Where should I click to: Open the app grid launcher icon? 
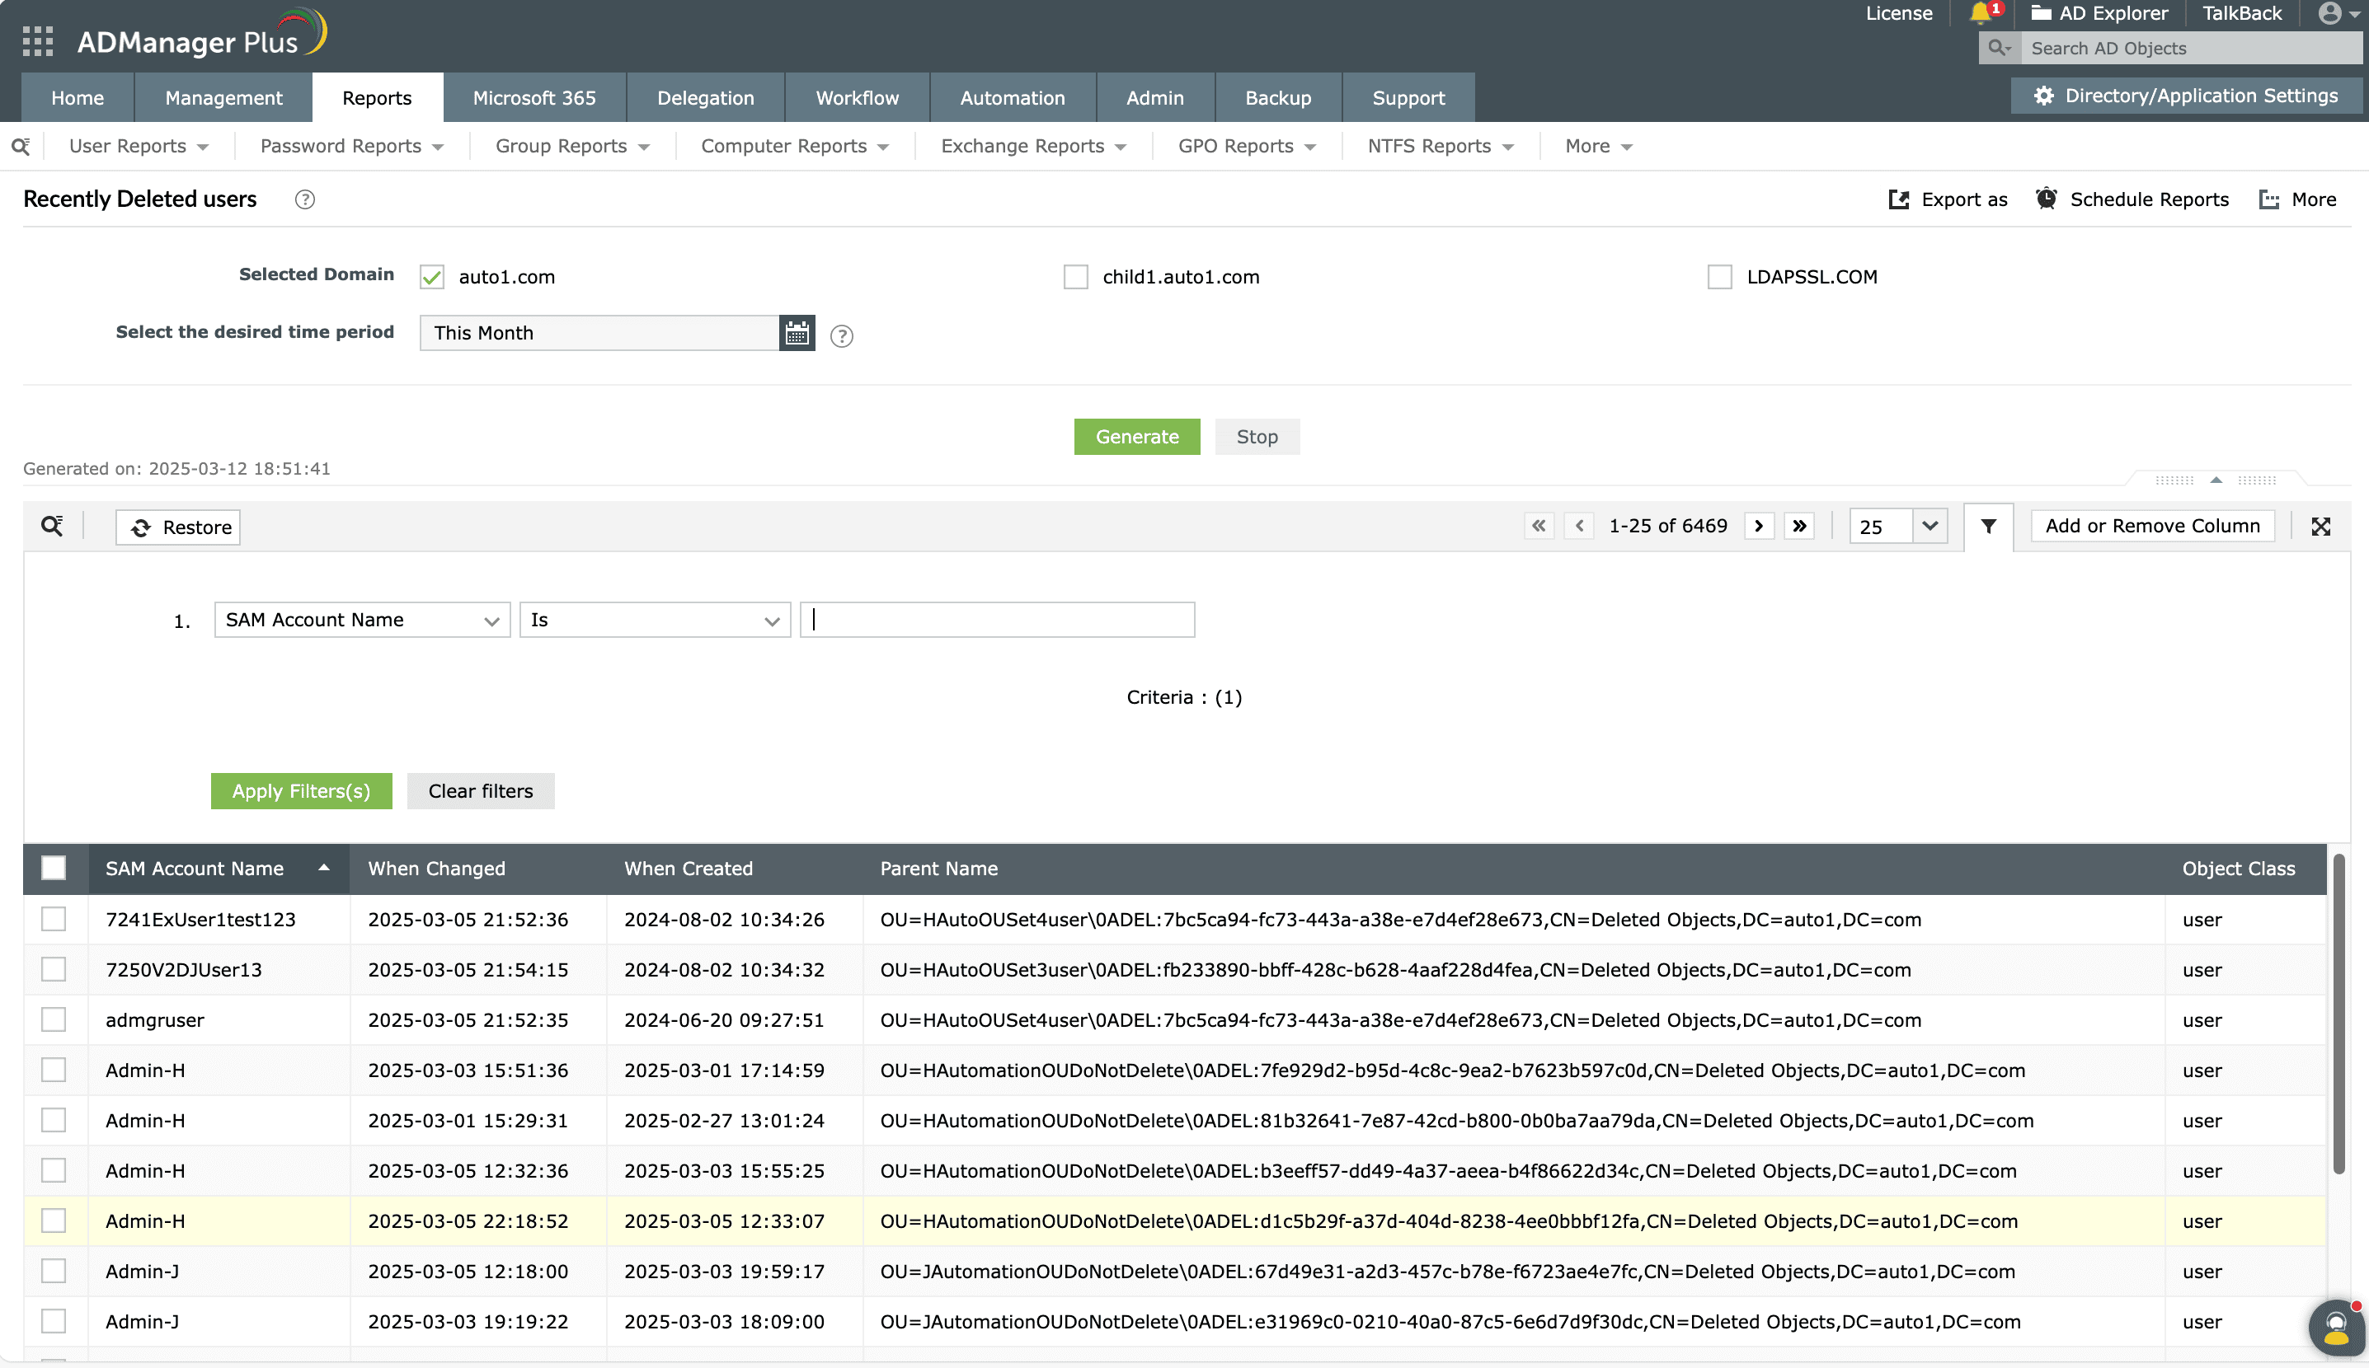coord(38,40)
